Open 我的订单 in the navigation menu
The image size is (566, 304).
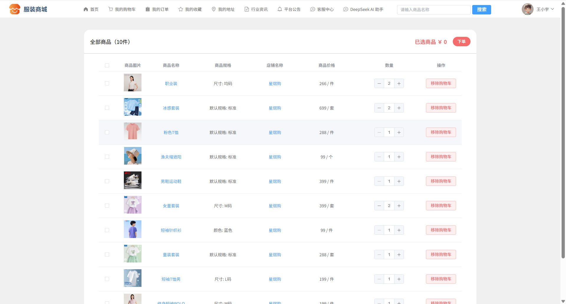(x=157, y=9)
